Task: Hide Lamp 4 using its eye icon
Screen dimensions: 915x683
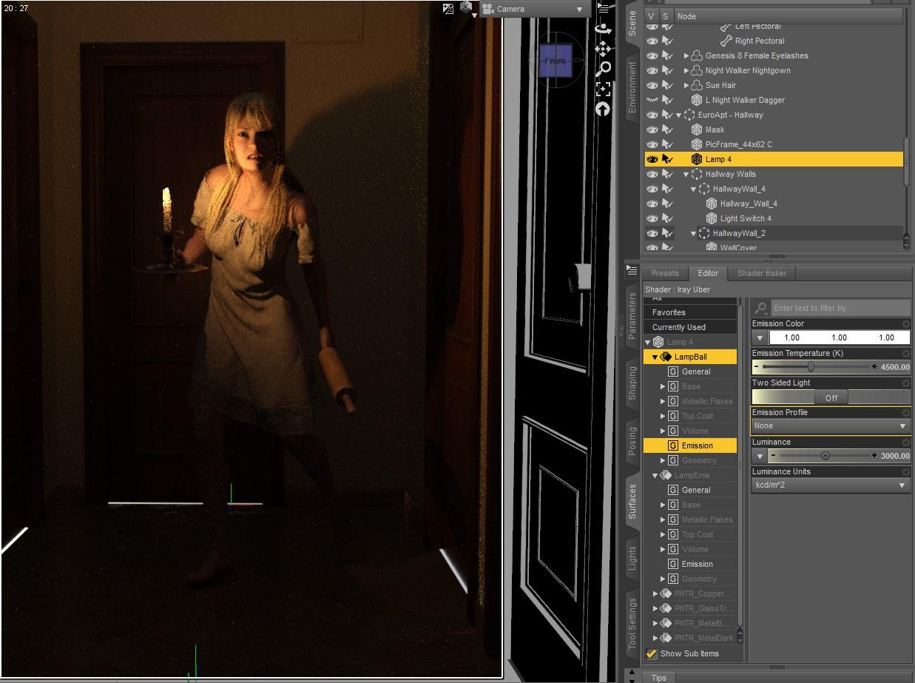Action: (652, 159)
